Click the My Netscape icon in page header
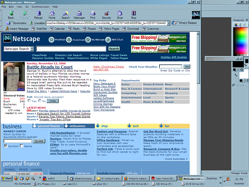Viewport: 249px width, 187px height. click(88, 40)
